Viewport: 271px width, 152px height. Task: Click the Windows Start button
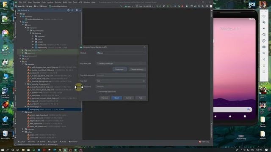[3, 150]
